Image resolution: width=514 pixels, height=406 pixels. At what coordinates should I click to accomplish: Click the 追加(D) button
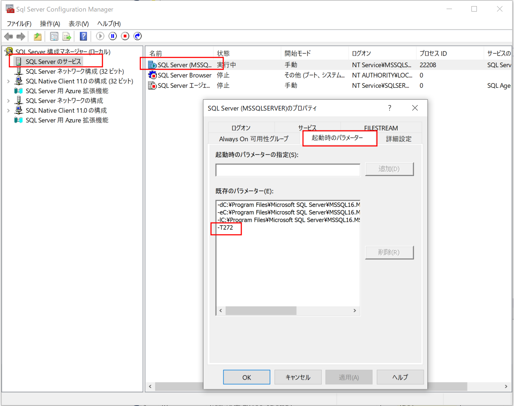pos(389,169)
